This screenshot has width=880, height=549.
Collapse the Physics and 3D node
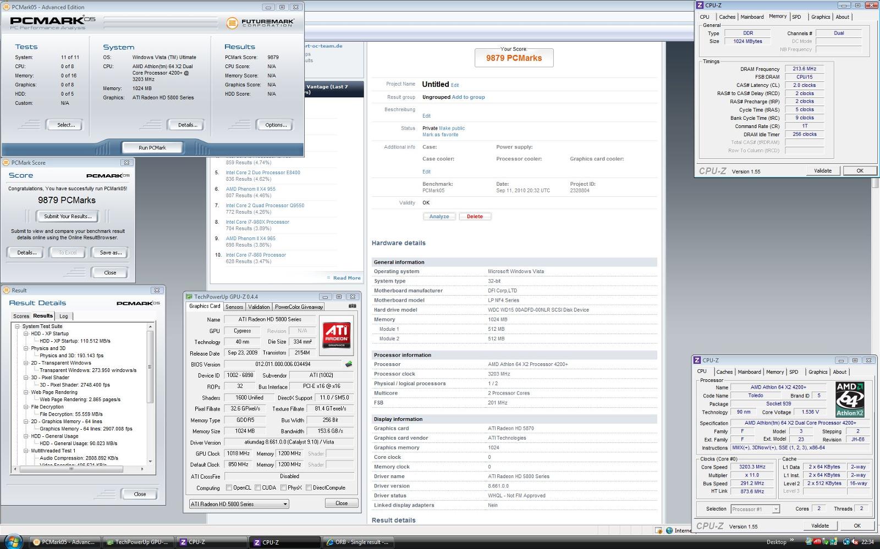[x=26, y=348]
